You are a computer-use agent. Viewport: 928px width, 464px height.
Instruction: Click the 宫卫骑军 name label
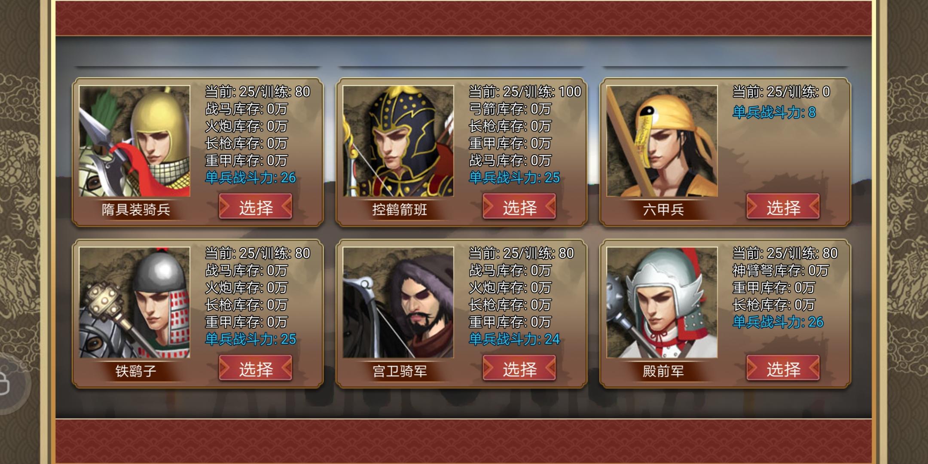(400, 371)
